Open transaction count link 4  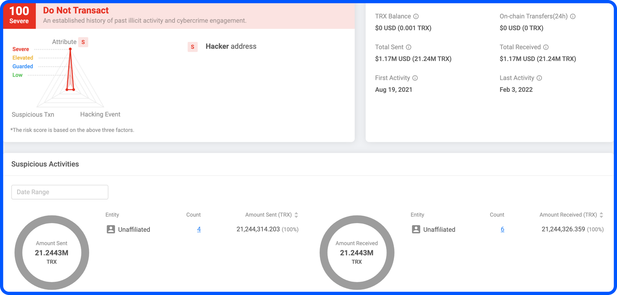pos(199,229)
